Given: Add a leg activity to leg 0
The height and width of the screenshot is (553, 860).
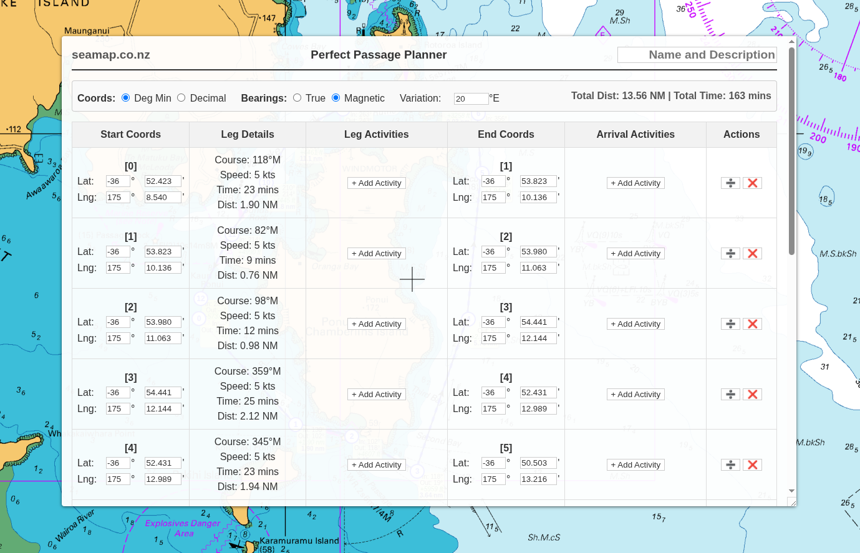Looking at the screenshot, I should (376, 183).
